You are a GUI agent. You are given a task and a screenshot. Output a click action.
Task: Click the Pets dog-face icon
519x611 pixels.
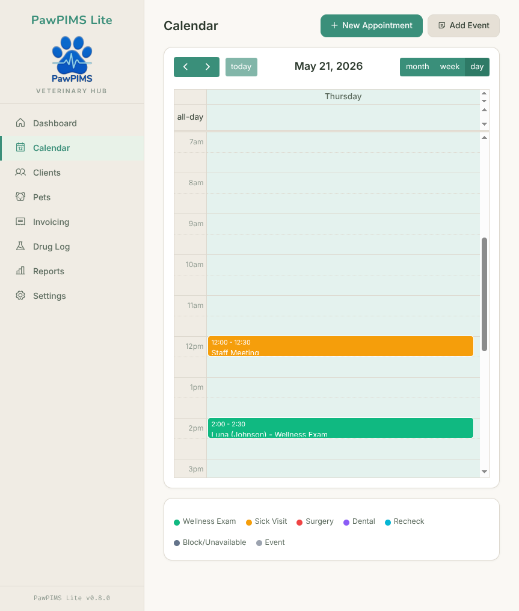point(20,197)
